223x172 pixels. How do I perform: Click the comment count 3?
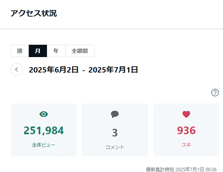coord(115,133)
